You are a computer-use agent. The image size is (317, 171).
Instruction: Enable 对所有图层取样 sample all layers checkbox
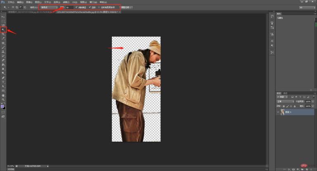pos(99,7)
